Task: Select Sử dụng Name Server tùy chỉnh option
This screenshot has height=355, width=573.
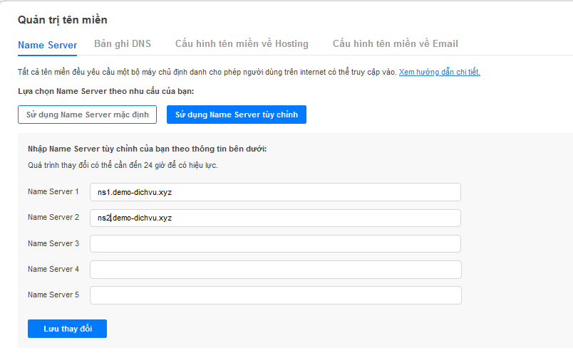Action: [237, 115]
